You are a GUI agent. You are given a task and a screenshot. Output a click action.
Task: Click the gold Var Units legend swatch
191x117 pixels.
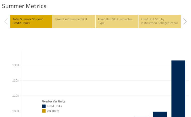click(44, 111)
